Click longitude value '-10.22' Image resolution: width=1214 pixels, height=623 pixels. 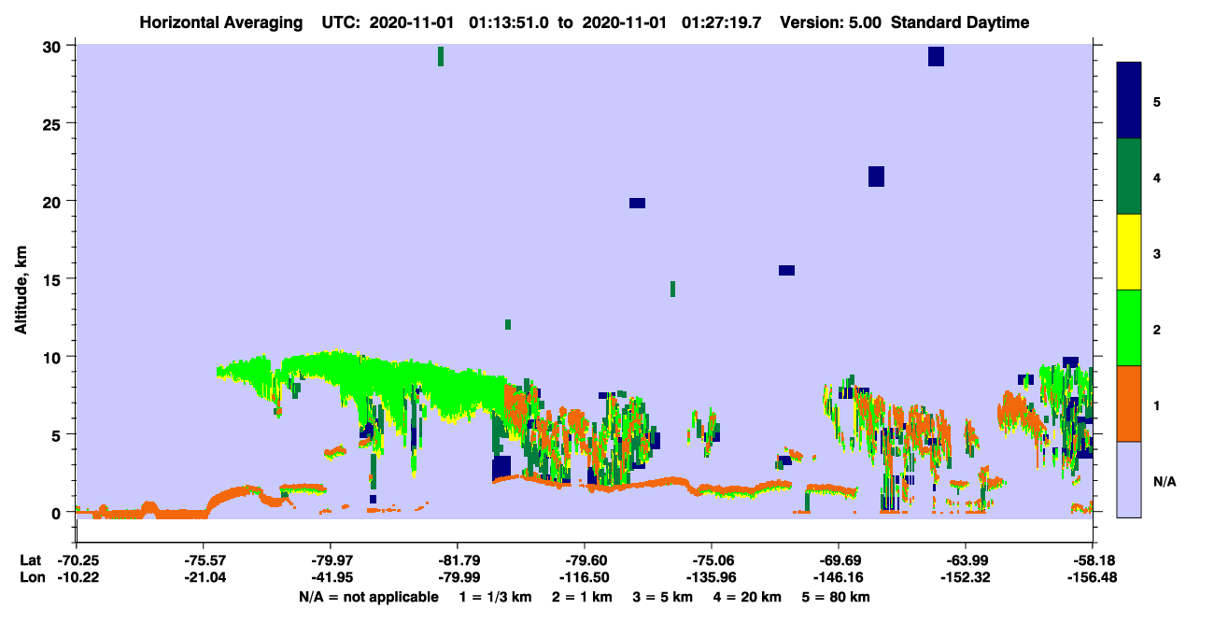pos(76,577)
